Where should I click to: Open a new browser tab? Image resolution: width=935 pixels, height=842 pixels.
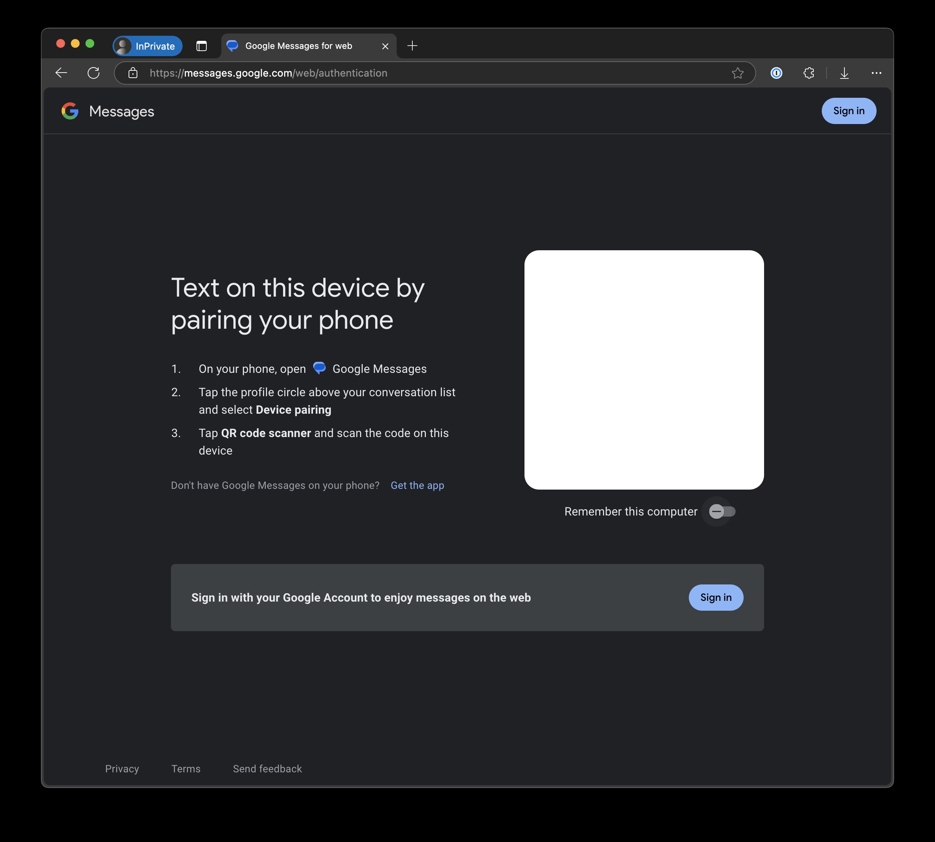point(411,45)
